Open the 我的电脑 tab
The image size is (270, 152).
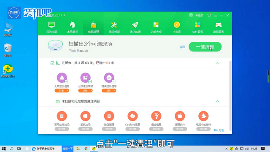click(x=51, y=27)
